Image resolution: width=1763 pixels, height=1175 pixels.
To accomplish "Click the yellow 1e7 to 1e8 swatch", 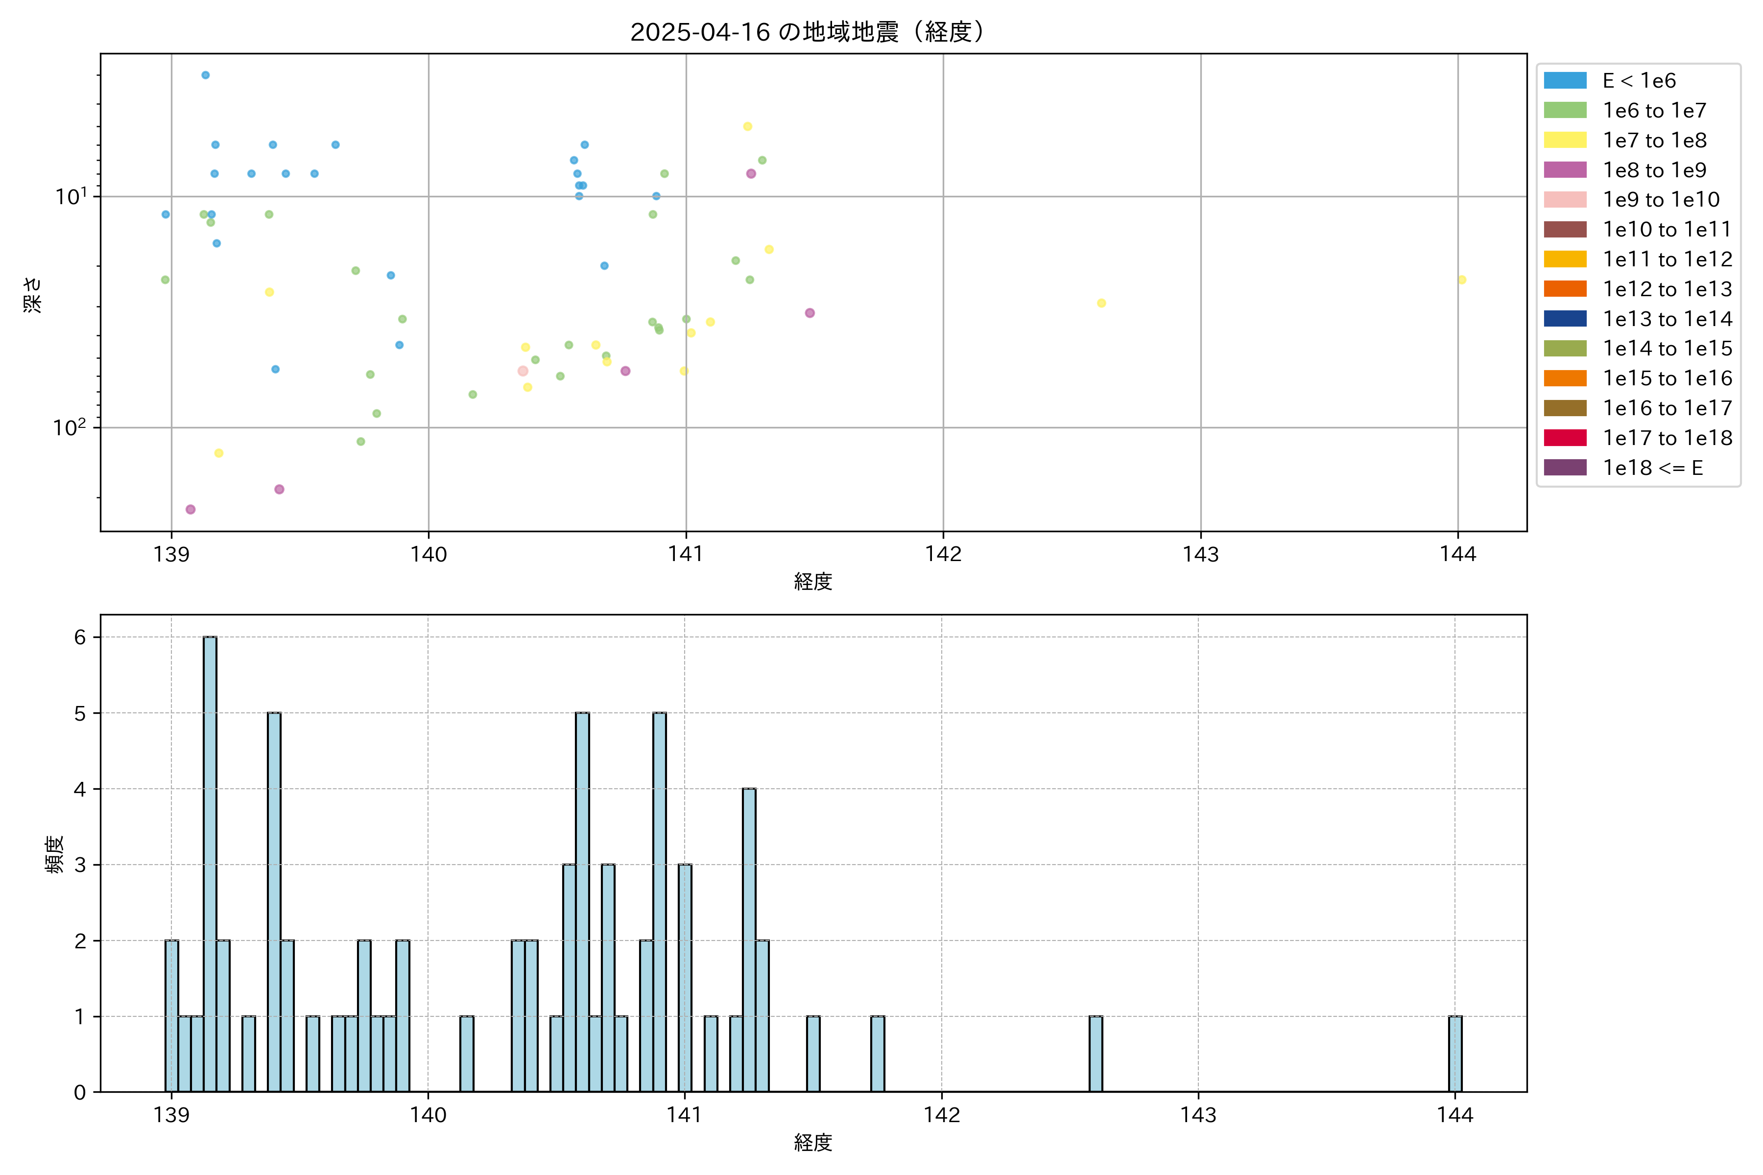I will coord(1565,140).
